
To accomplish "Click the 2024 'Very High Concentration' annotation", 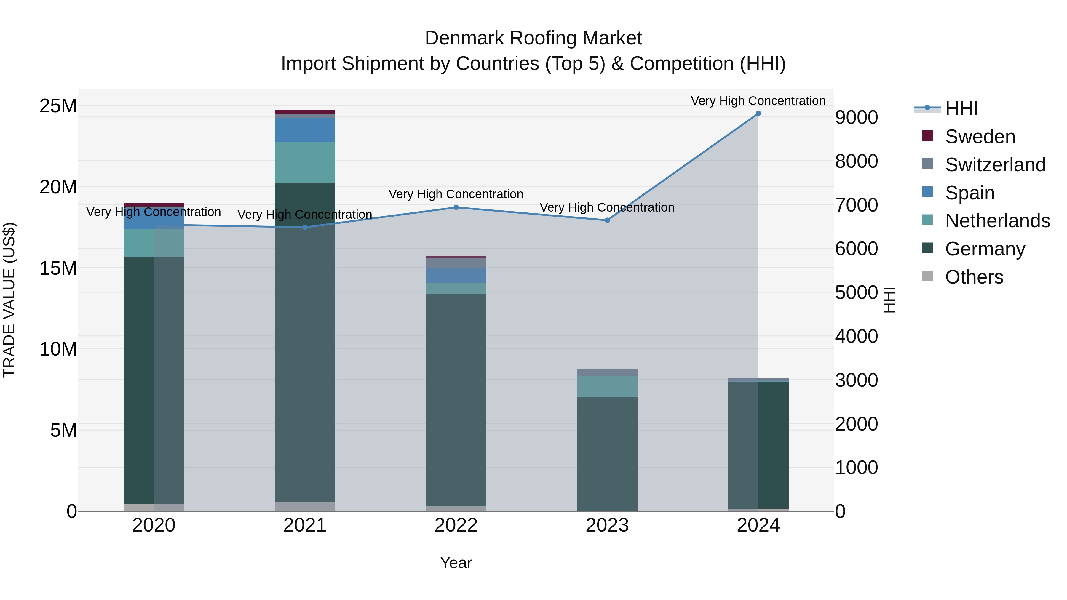I will pos(758,101).
